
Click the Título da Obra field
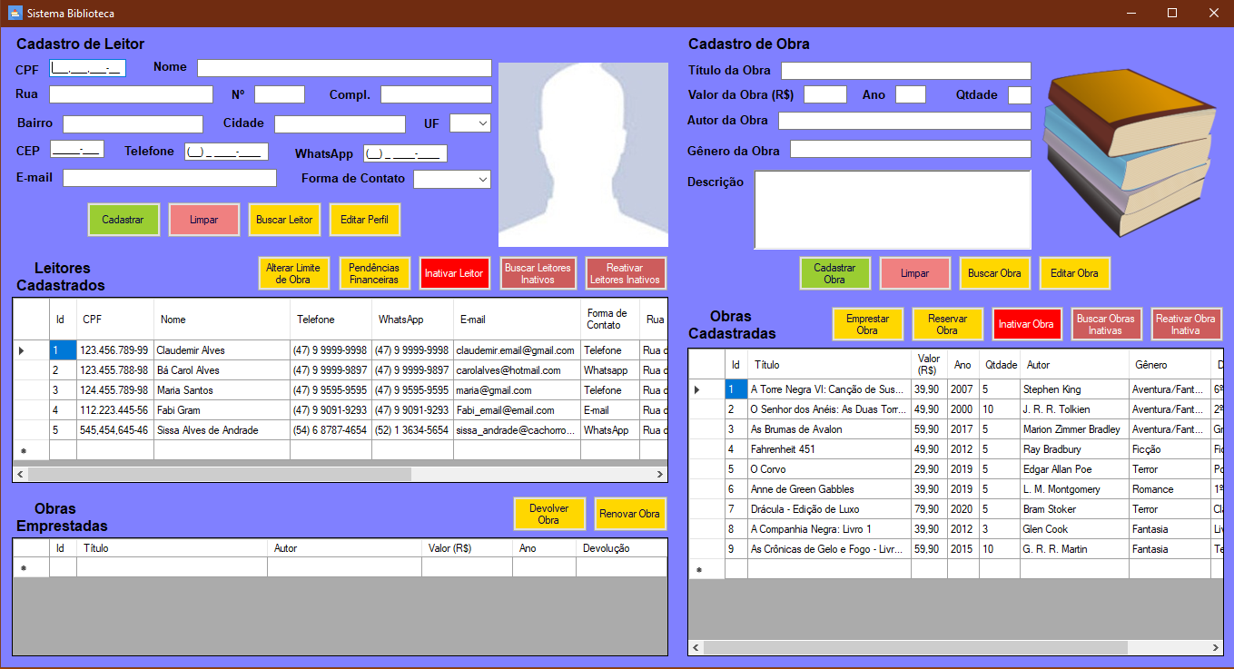[906, 71]
